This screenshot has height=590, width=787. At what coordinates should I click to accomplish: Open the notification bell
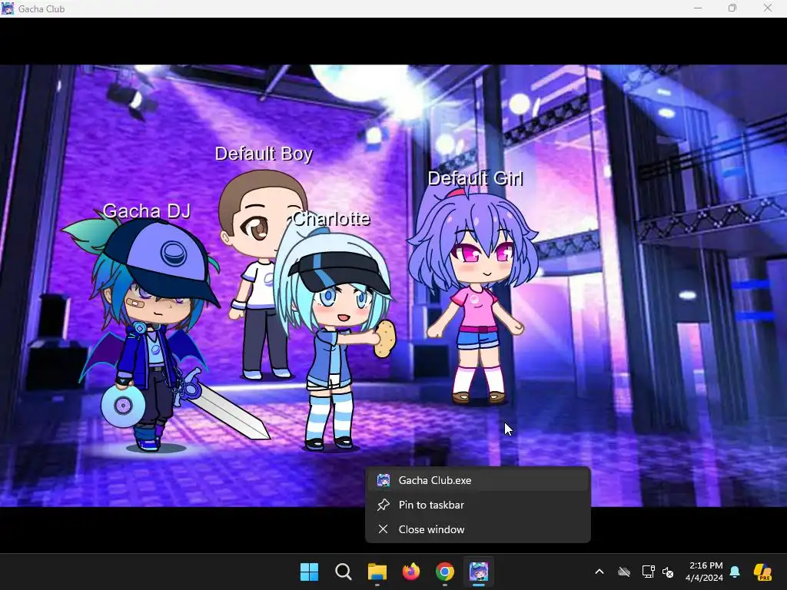click(x=735, y=572)
